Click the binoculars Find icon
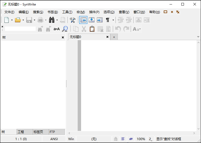 (52, 20)
